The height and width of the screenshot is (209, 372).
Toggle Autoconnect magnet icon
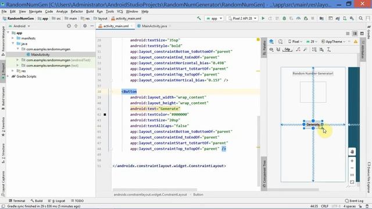(x=278, y=49)
